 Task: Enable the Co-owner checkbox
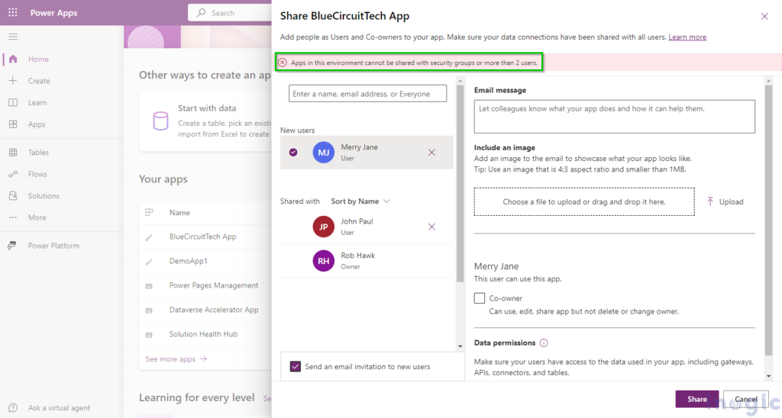480,298
